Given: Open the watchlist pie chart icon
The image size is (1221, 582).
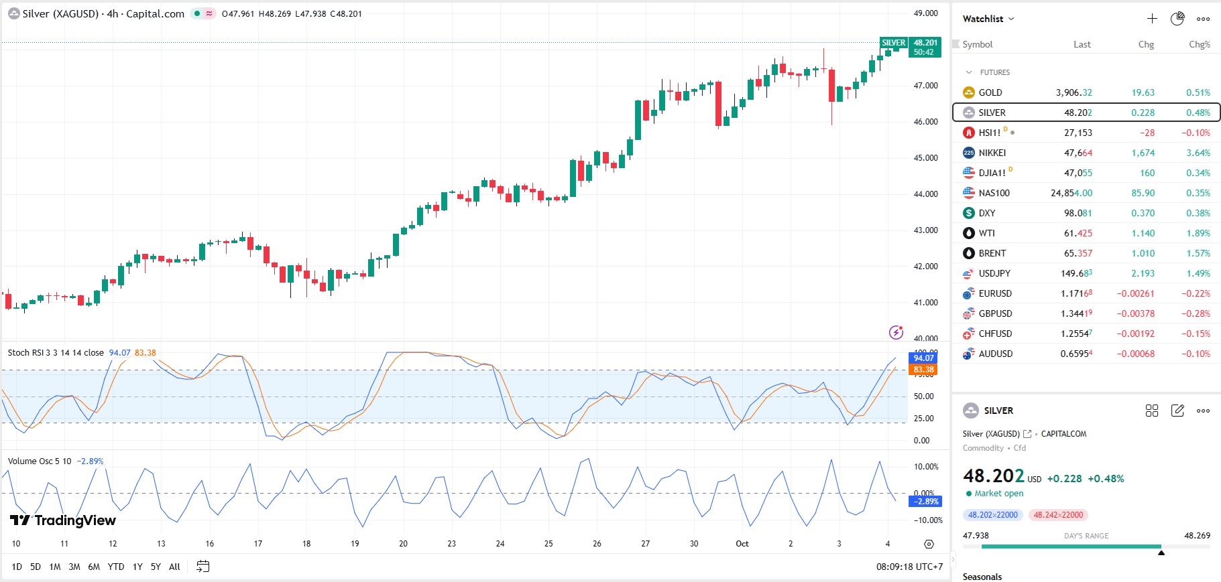Looking at the screenshot, I should 1177,19.
